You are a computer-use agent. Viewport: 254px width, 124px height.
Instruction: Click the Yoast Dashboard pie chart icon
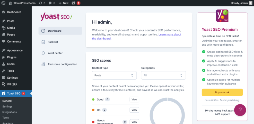click(43, 31)
